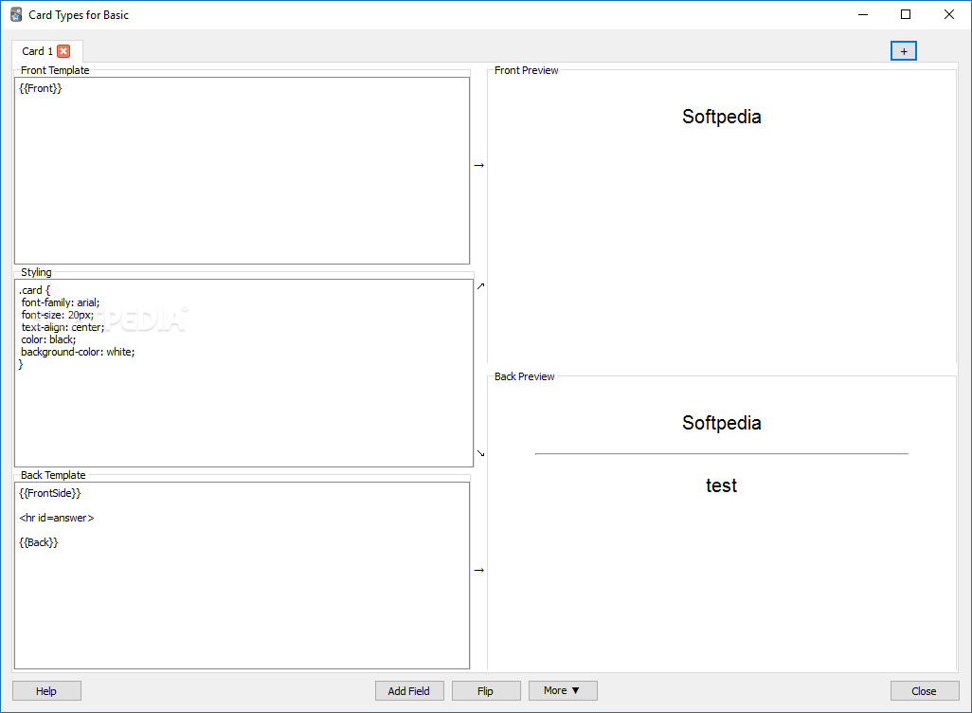Click the {{Back}} field text
Screen dimensions: 972x713
coord(39,542)
